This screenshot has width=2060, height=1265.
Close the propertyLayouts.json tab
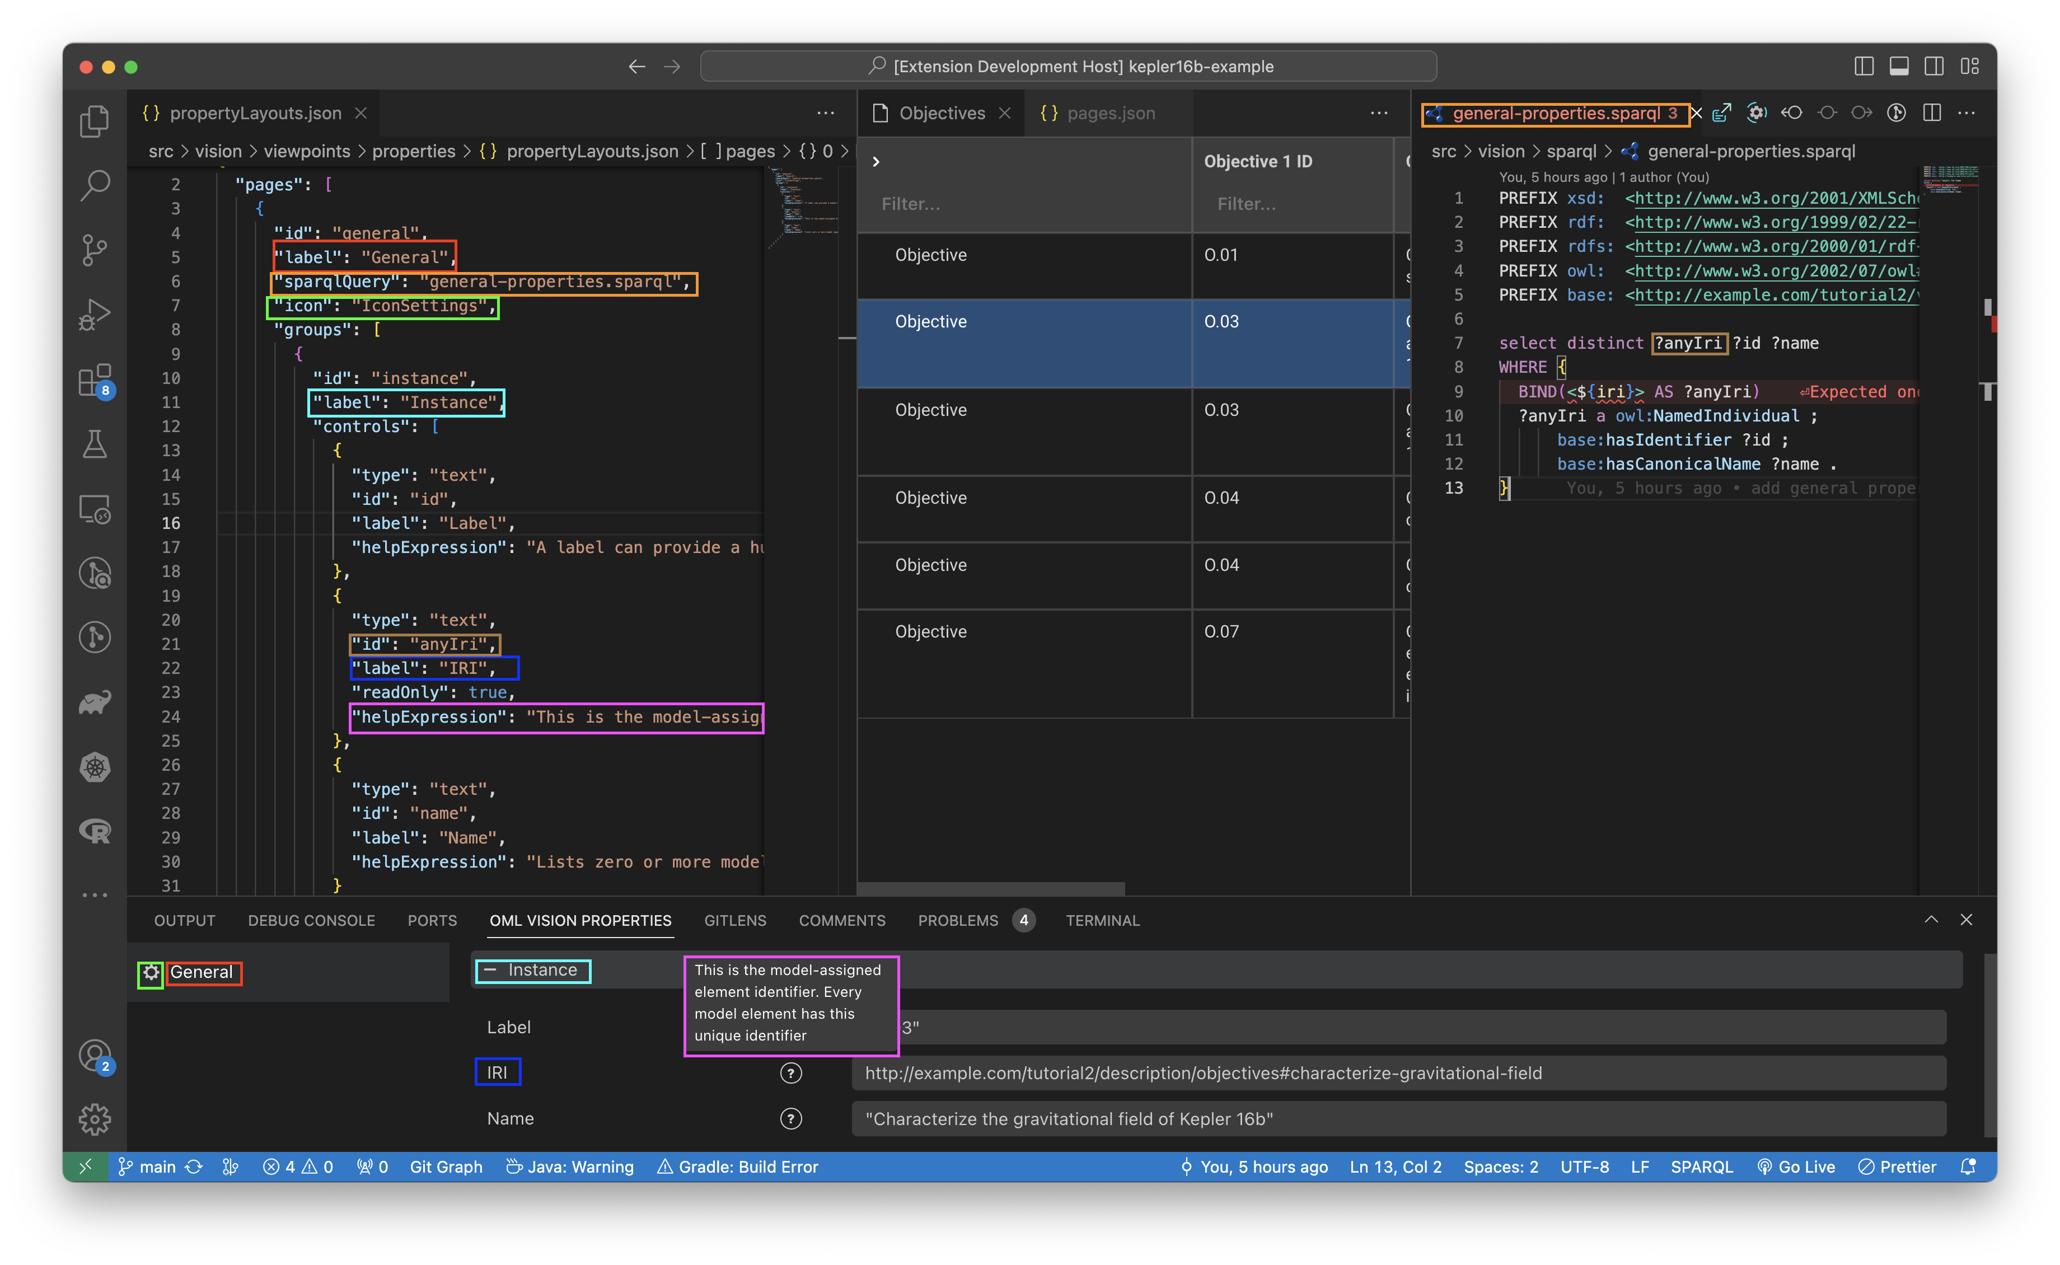pos(360,113)
